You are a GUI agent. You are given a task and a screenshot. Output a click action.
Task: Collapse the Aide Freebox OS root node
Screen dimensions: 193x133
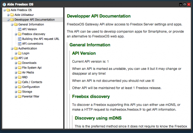tap(5, 10)
